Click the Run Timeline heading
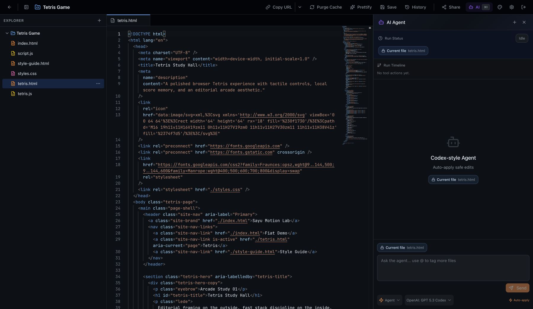533x309 pixels. click(394, 65)
